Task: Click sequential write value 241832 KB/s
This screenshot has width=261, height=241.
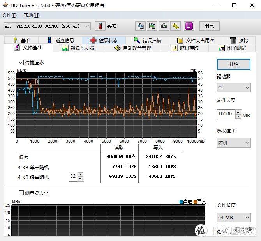Action: click(x=161, y=156)
